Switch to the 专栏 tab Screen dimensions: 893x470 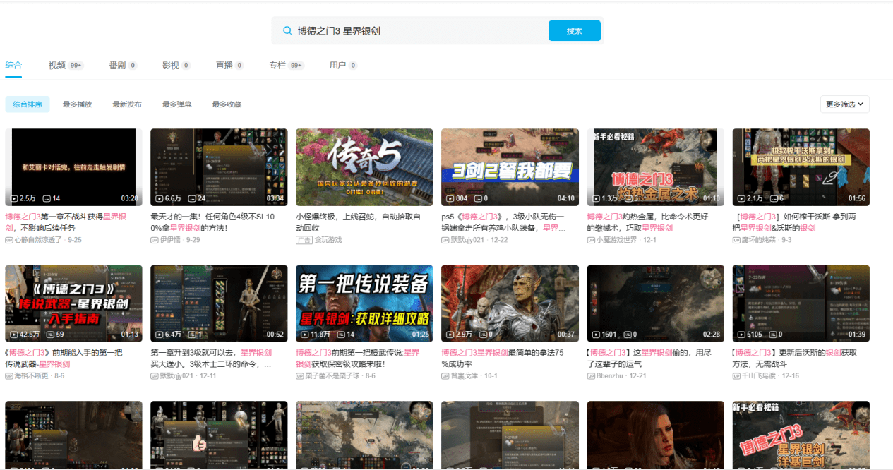pyautogui.click(x=287, y=65)
